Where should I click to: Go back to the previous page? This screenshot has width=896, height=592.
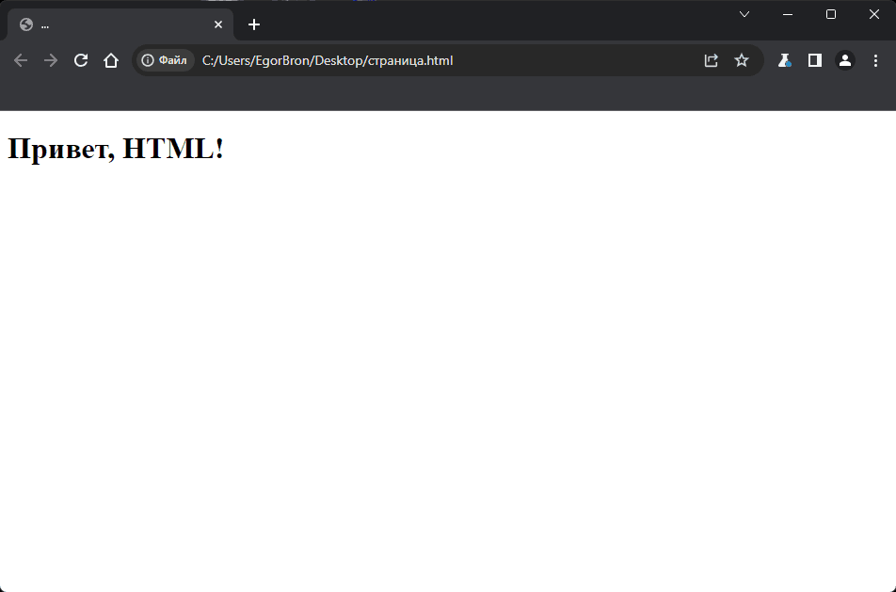(21, 60)
